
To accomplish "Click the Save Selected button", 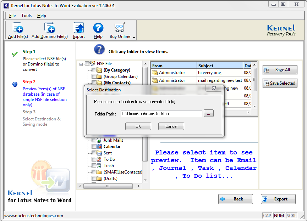I will tap(280, 83).
